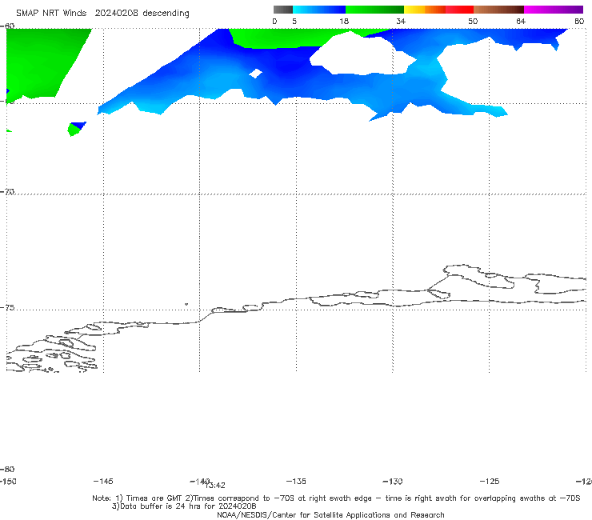The width and height of the screenshot is (592, 520).
Task: Click the longitude label -135
Action: point(296,481)
